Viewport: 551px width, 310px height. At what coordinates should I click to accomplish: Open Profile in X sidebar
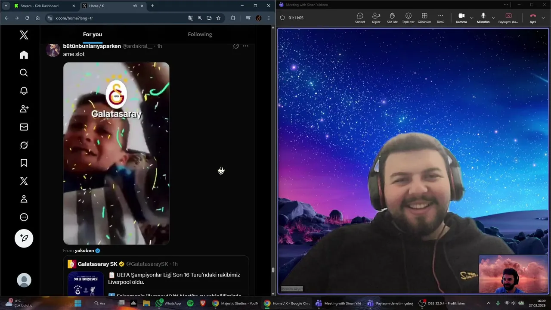[x=24, y=199]
